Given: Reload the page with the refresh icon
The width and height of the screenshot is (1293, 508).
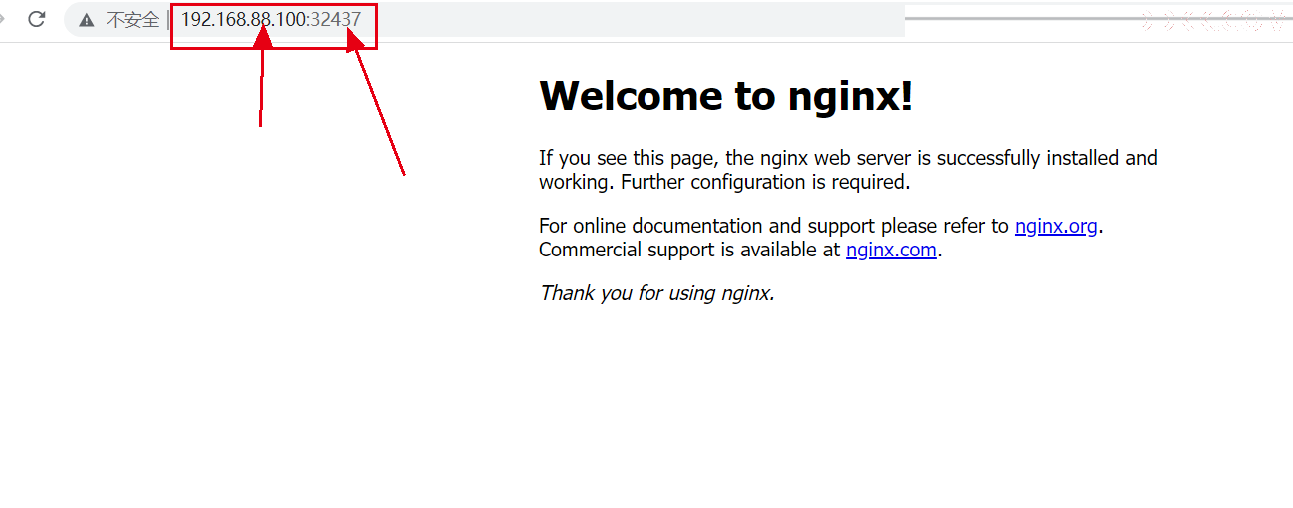Looking at the screenshot, I should [37, 19].
